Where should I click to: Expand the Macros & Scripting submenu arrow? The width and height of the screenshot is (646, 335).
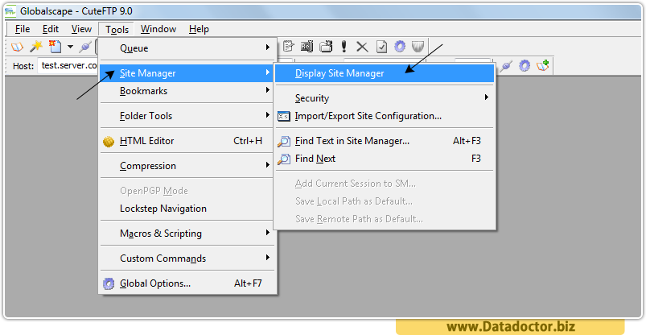[x=267, y=233]
